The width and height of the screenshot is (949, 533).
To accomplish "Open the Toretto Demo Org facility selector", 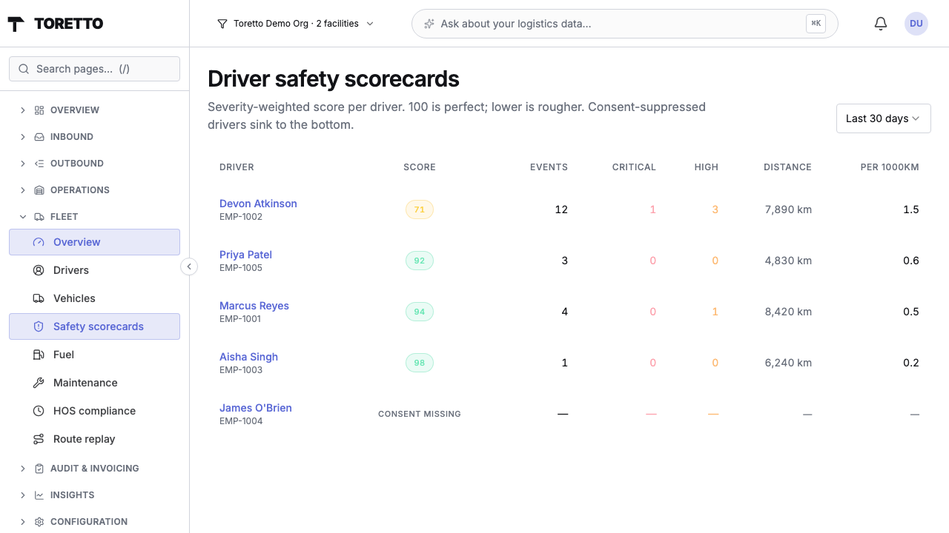I will pos(295,24).
